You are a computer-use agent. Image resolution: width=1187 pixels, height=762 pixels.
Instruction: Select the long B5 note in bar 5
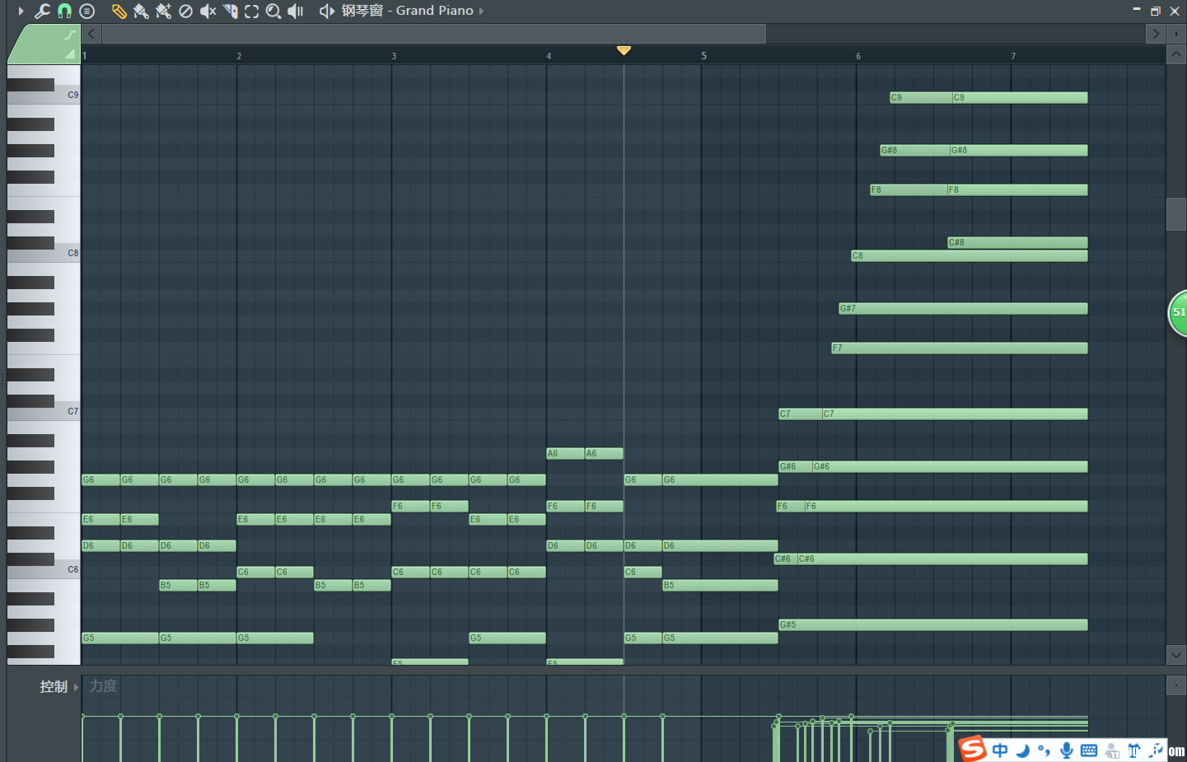(x=720, y=585)
